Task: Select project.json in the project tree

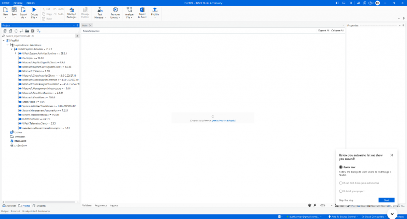Action: 21,145
